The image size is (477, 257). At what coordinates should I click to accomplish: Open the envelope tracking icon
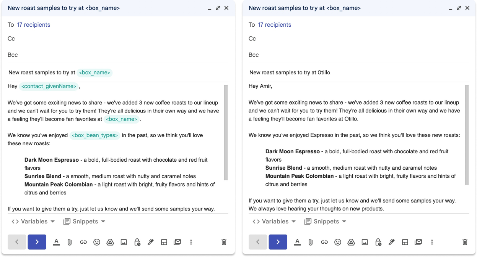[177, 242]
